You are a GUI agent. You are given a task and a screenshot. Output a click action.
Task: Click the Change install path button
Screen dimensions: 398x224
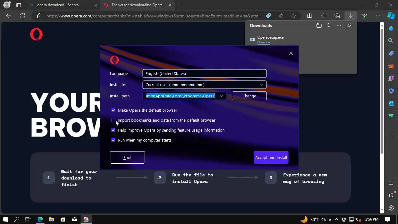click(249, 96)
